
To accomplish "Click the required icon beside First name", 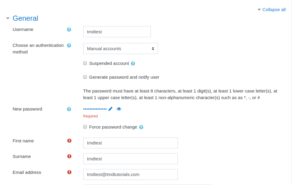I will [x=69, y=141].
